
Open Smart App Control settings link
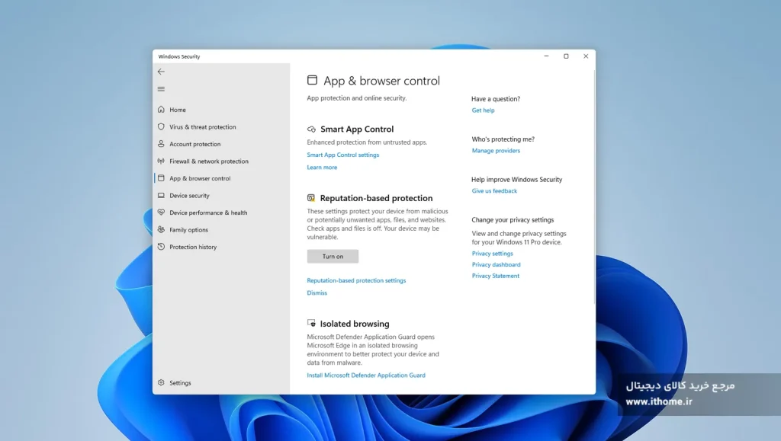click(x=342, y=155)
